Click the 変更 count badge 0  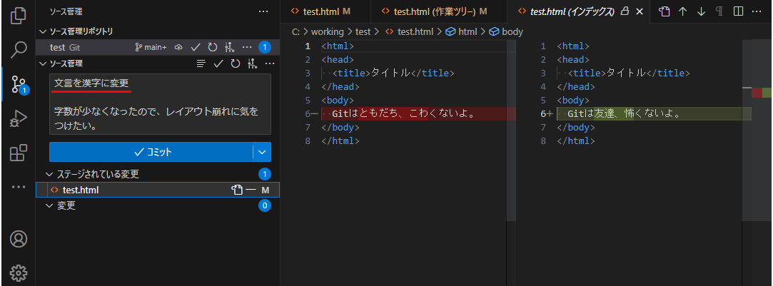coord(265,205)
